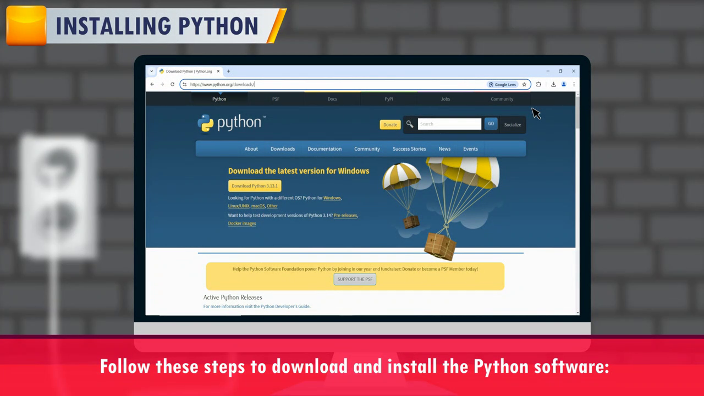Screen dimensions: 704x396
Task: Switch to the Docs top tab
Action: pos(332,99)
